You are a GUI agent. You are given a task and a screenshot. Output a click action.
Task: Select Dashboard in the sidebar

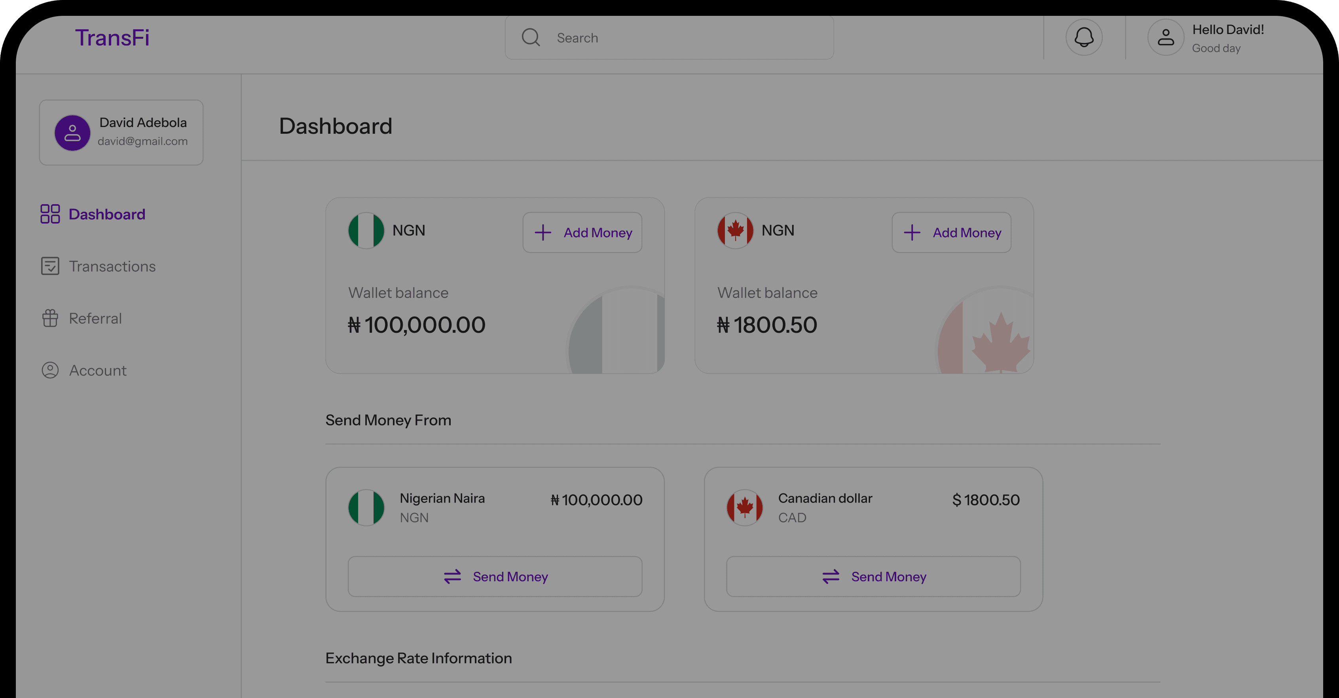click(x=106, y=214)
